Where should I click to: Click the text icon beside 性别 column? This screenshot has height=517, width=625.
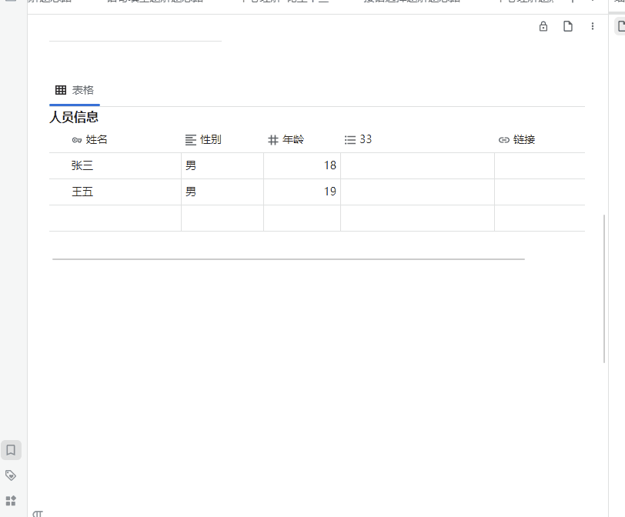(x=191, y=139)
